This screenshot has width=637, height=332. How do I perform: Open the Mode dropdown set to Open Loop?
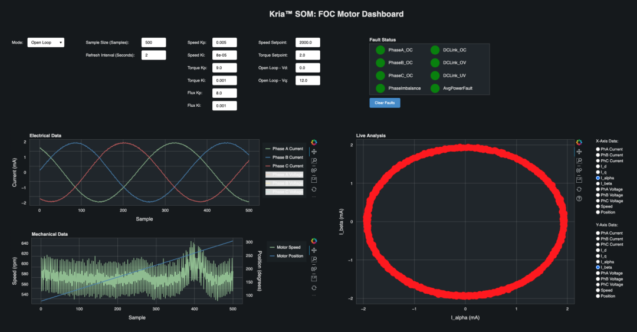click(x=46, y=42)
